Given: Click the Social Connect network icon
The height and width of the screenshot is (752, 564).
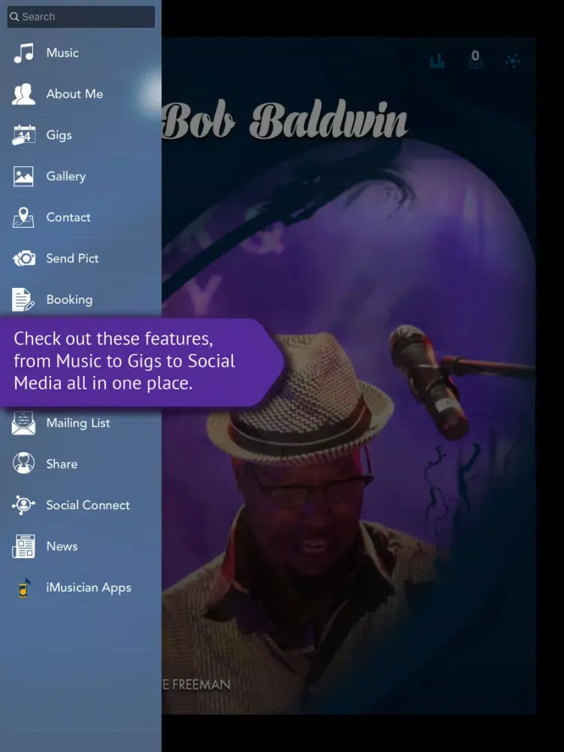Looking at the screenshot, I should (x=23, y=505).
